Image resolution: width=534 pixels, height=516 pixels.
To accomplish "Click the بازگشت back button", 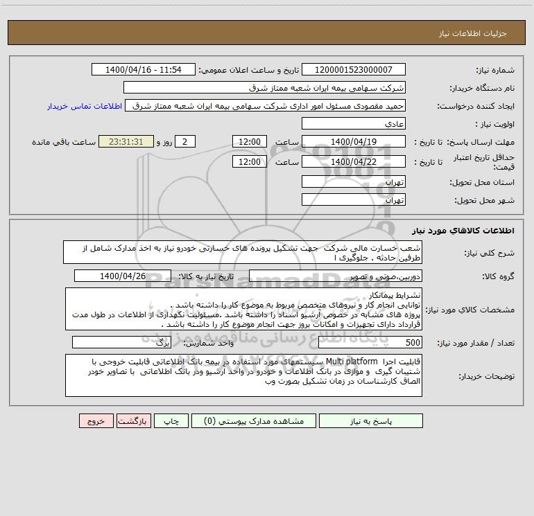I will 133,421.
